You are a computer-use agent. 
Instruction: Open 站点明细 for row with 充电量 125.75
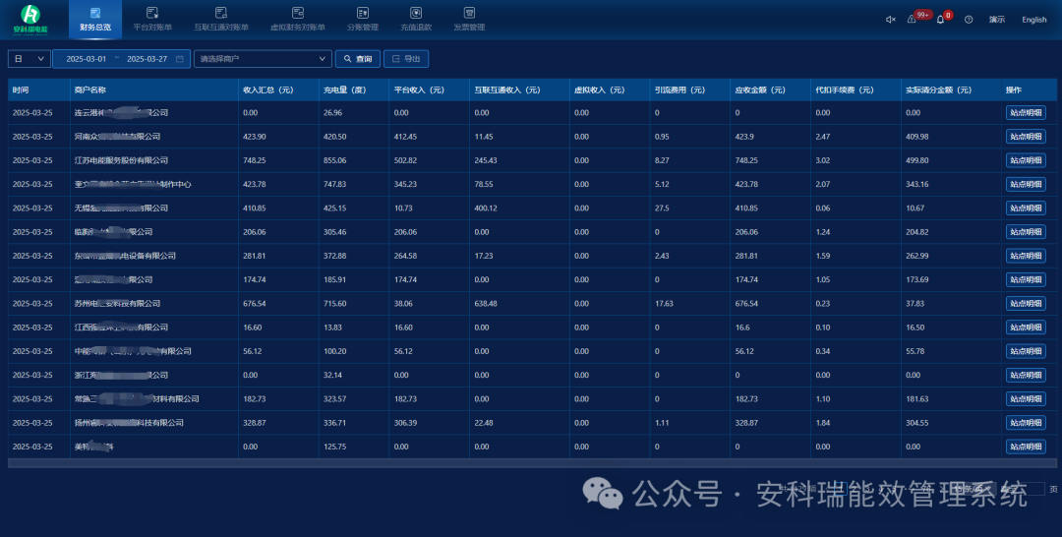click(1026, 447)
